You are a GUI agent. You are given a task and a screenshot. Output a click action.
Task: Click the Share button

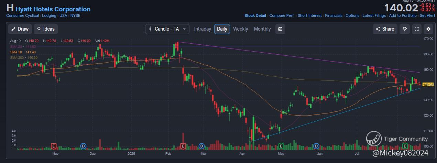click(x=385, y=29)
